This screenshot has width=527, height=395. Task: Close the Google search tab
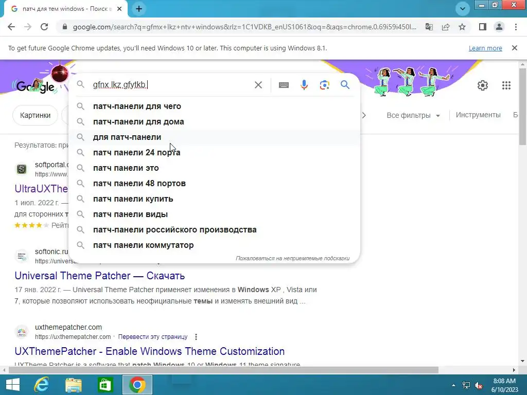[119, 9]
